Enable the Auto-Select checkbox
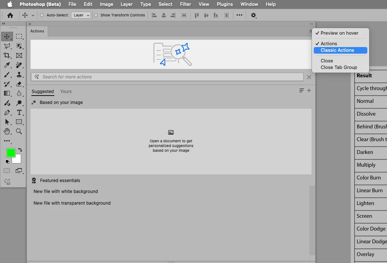Viewport: 387px width, 263px height. pyautogui.click(x=42, y=15)
